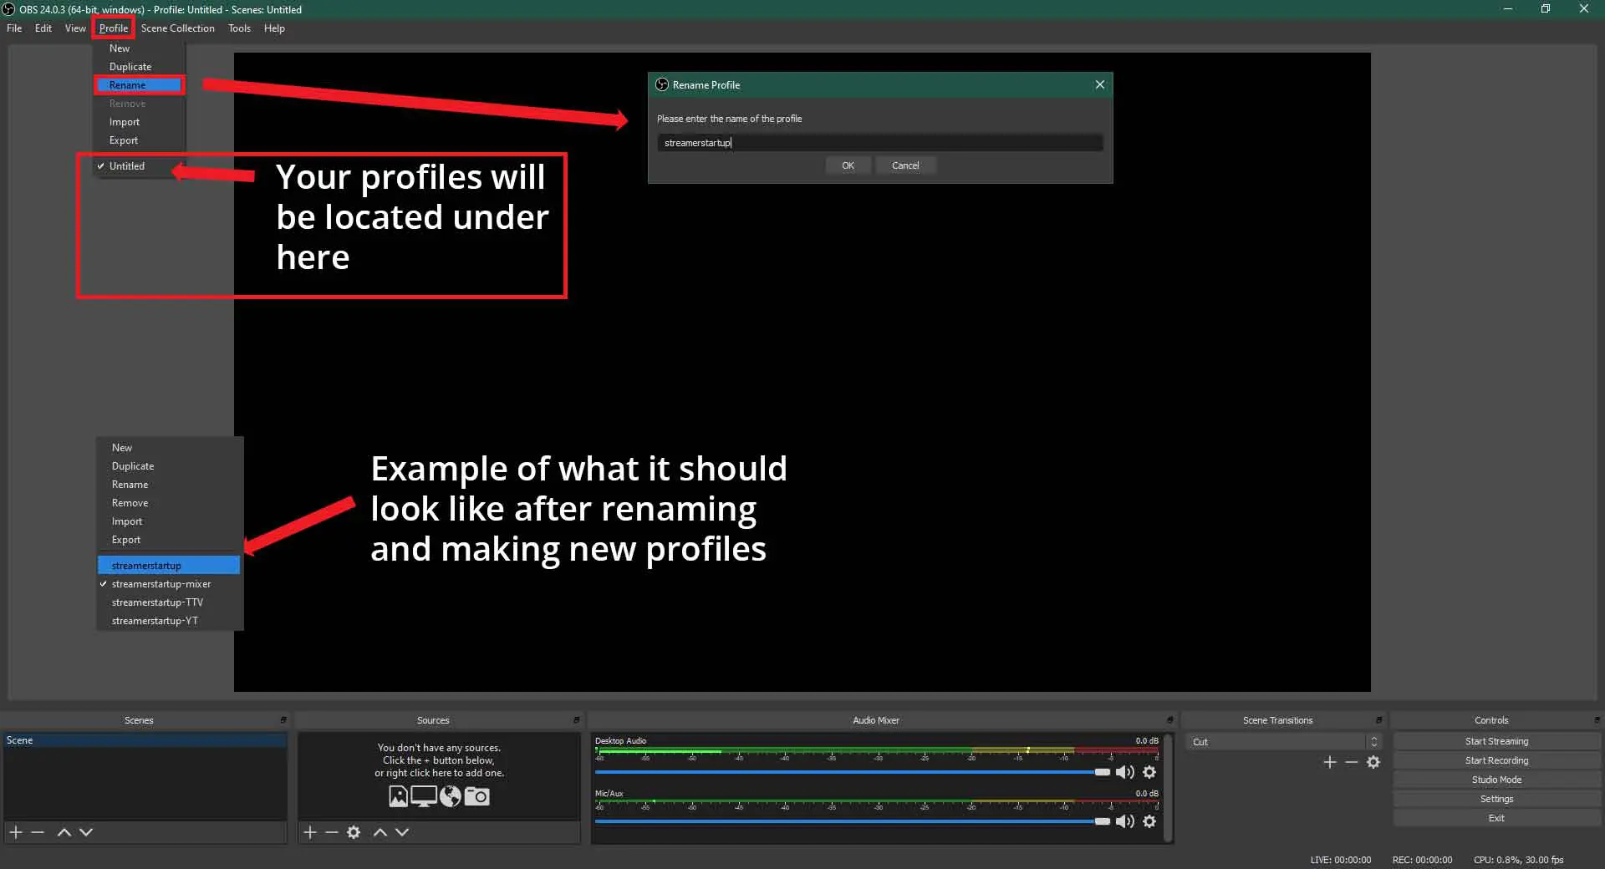1605x869 pixels.
Task: Pop out the Controls dock with its float icon
Action: [1597, 720]
